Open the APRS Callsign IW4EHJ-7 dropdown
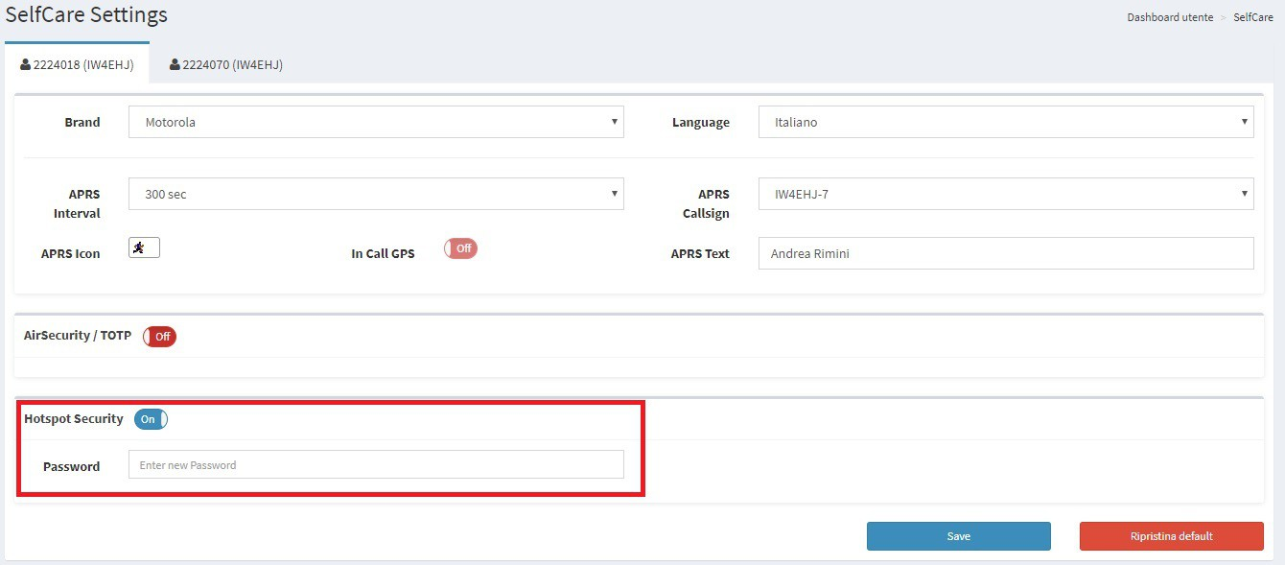 coord(1006,194)
